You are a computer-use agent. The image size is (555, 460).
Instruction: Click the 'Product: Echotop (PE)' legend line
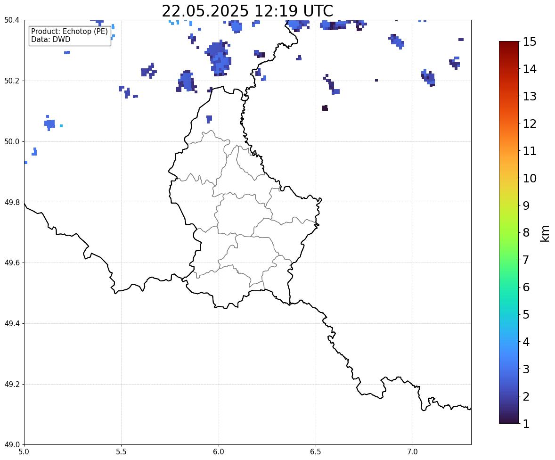[x=69, y=32]
